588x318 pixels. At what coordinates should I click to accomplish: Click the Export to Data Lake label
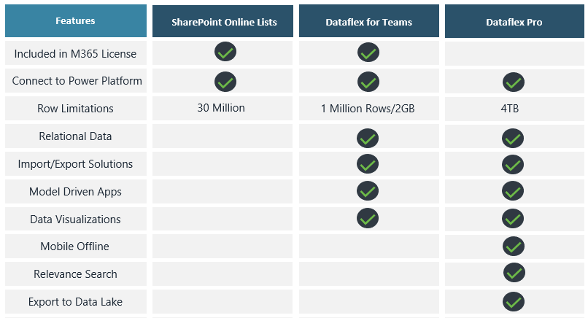click(75, 302)
